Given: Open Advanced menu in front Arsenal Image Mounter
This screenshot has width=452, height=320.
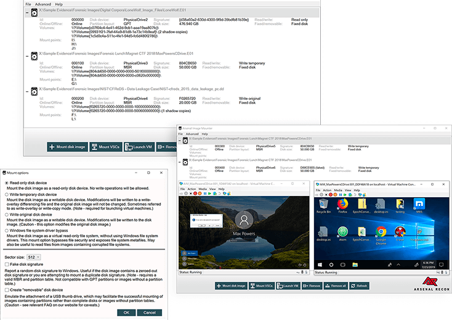Looking at the screenshot, I should pyautogui.click(x=192, y=134).
